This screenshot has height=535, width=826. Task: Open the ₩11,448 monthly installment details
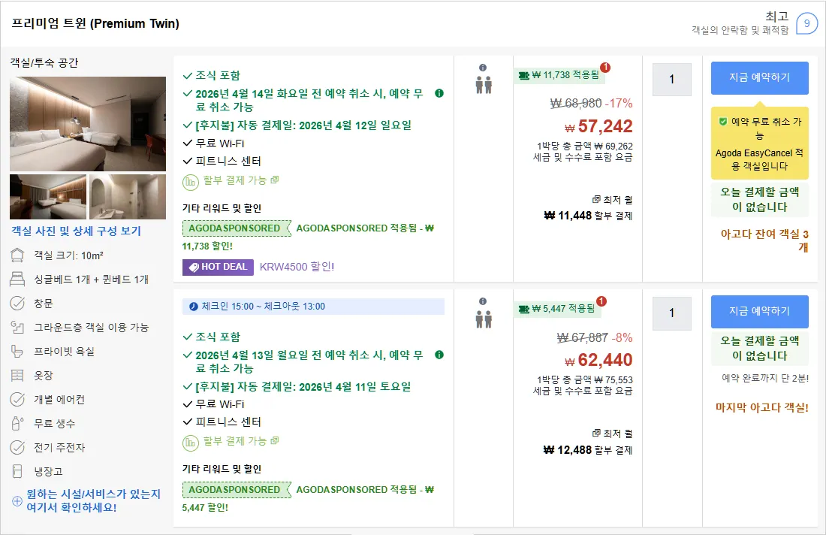588,208
